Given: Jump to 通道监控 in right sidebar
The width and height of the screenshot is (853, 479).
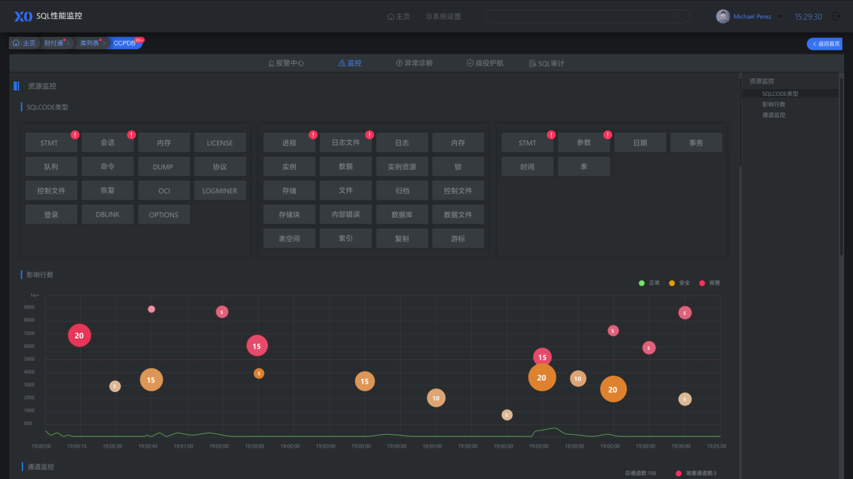Looking at the screenshot, I should coord(773,115).
